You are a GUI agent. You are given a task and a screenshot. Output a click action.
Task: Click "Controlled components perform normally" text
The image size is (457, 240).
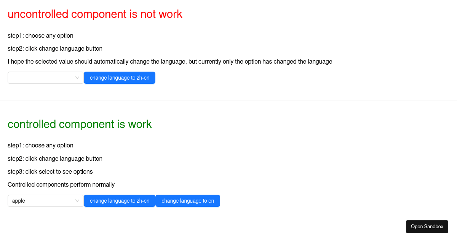click(61, 185)
